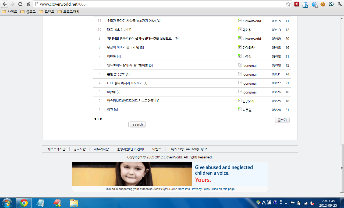Click the page vertical scrollbar thumb

342,157
